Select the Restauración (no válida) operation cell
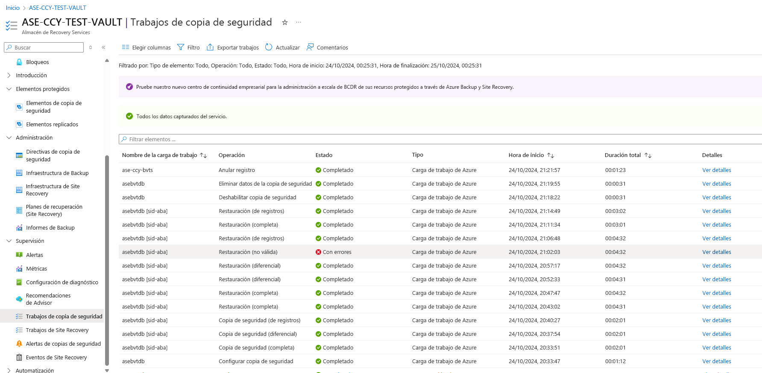This screenshot has height=373, width=762. 248,252
